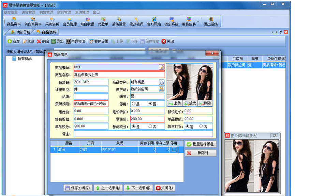310x196 pixels.
Task: Open the 窗口 menu
Action: point(96,12)
